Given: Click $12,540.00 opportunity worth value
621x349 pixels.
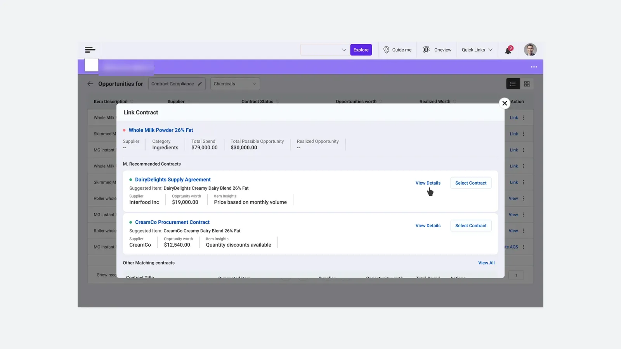Looking at the screenshot, I should pyautogui.click(x=177, y=245).
